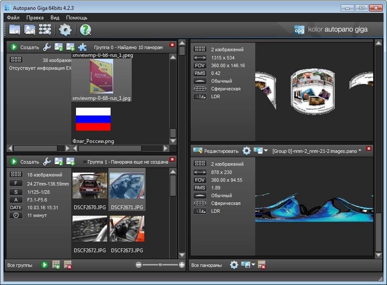Click the "24.27mm-136.59mm" focal value

point(48,184)
